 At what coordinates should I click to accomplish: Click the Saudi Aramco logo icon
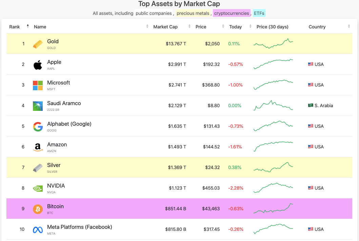click(x=38, y=106)
